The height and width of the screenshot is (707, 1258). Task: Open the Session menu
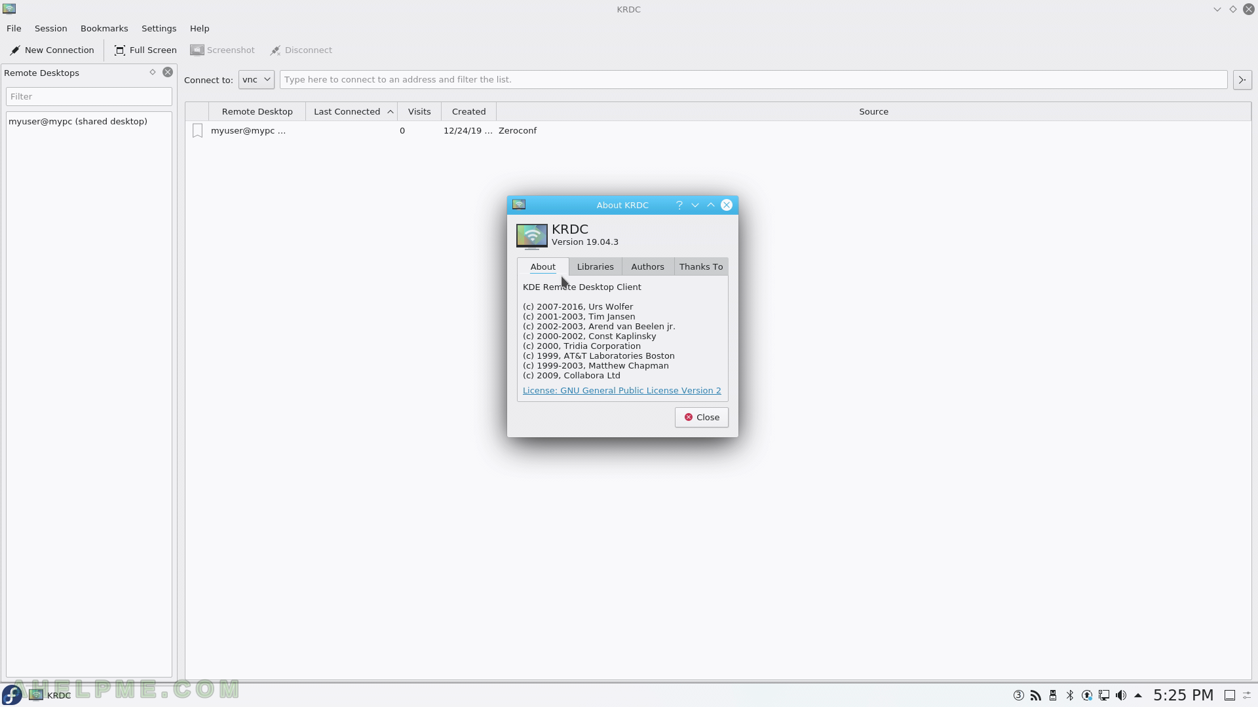coord(51,29)
